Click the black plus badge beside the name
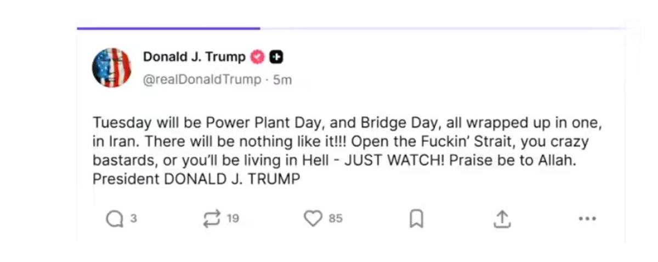658x262 pixels. click(276, 56)
